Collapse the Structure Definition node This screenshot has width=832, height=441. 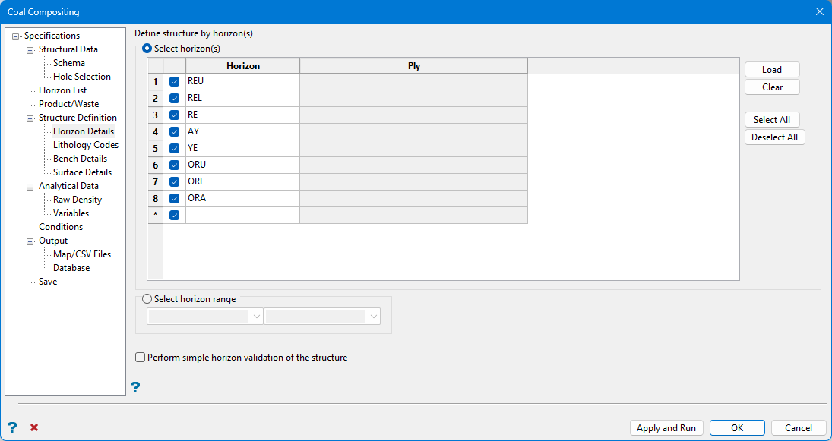tap(30, 118)
